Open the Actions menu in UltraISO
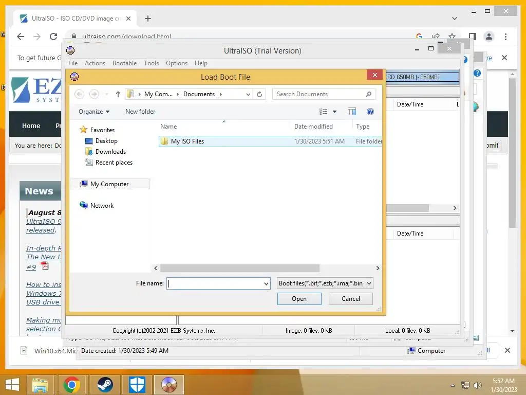 (95, 63)
